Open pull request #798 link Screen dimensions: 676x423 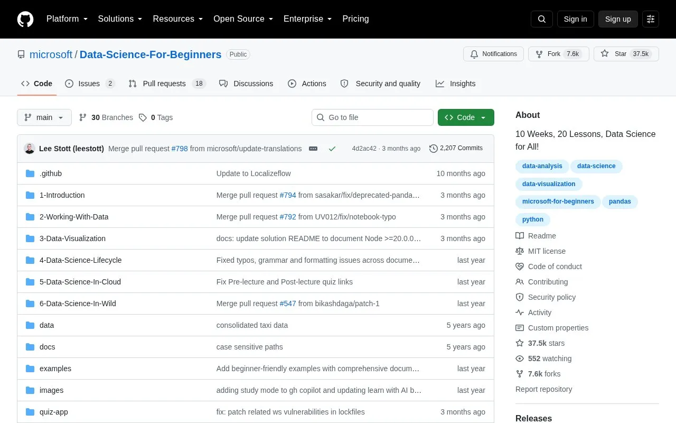(x=180, y=149)
